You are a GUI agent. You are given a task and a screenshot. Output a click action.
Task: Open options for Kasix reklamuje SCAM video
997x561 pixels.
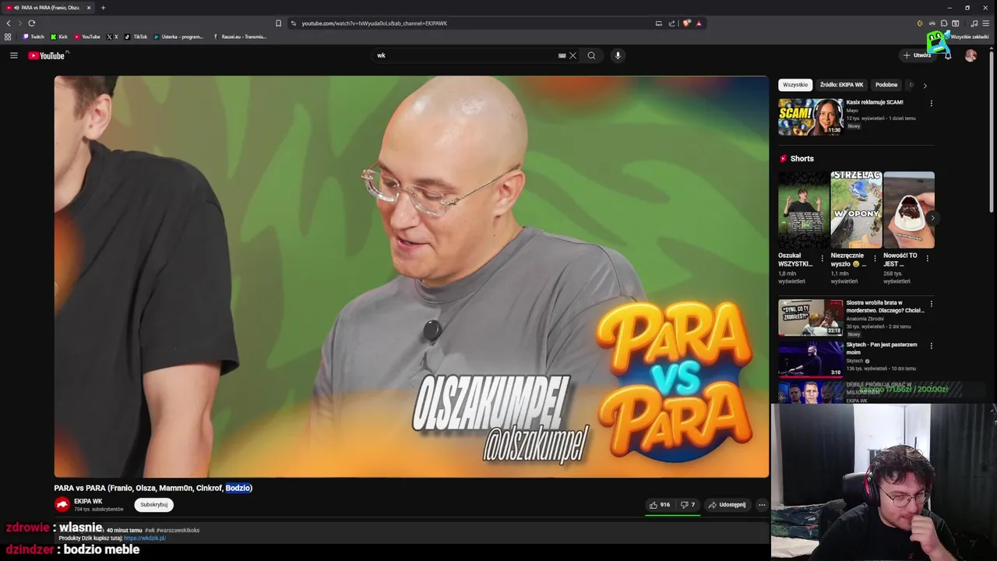click(931, 103)
